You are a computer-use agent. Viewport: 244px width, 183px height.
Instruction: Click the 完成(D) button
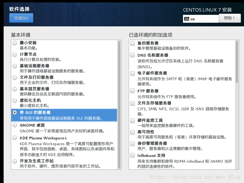tap(21, 18)
